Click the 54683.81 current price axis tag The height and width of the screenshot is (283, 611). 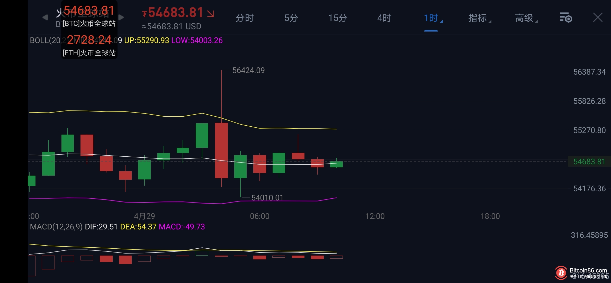(589, 162)
